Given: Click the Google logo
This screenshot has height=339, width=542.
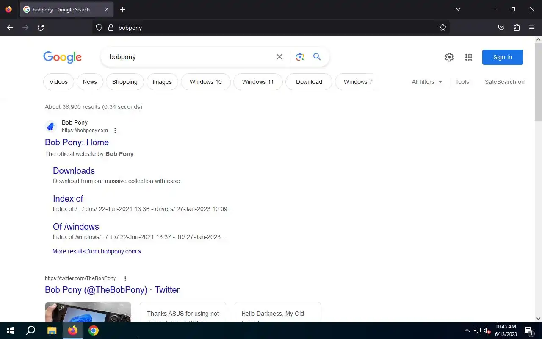Looking at the screenshot, I should pos(62,57).
